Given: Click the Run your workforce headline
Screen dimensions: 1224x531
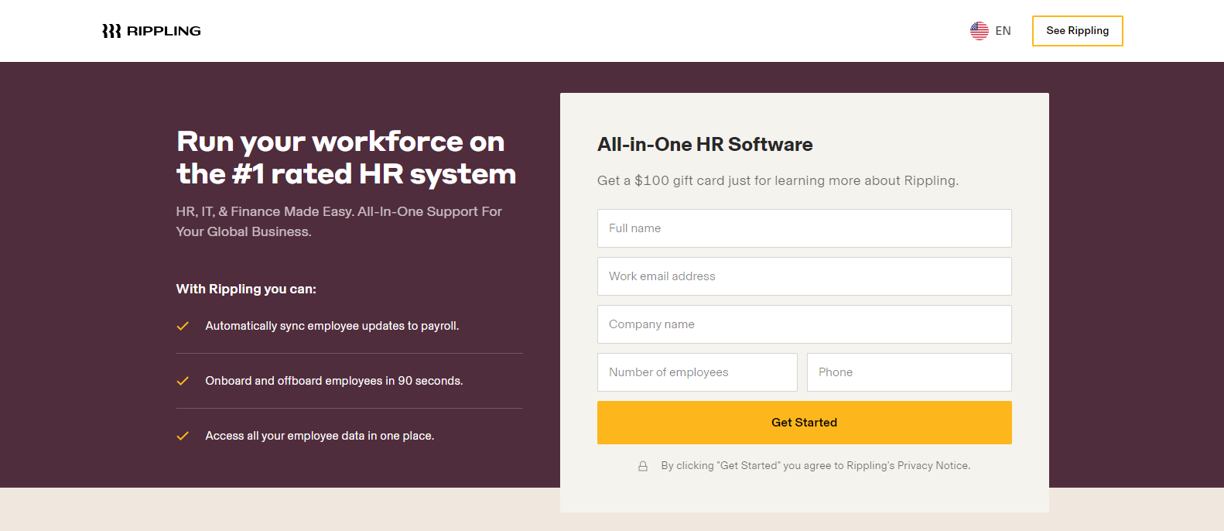Looking at the screenshot, I should (x=346, y=158).
